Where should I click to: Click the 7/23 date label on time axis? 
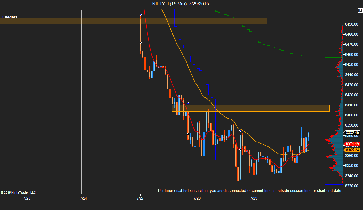(27, 198)
